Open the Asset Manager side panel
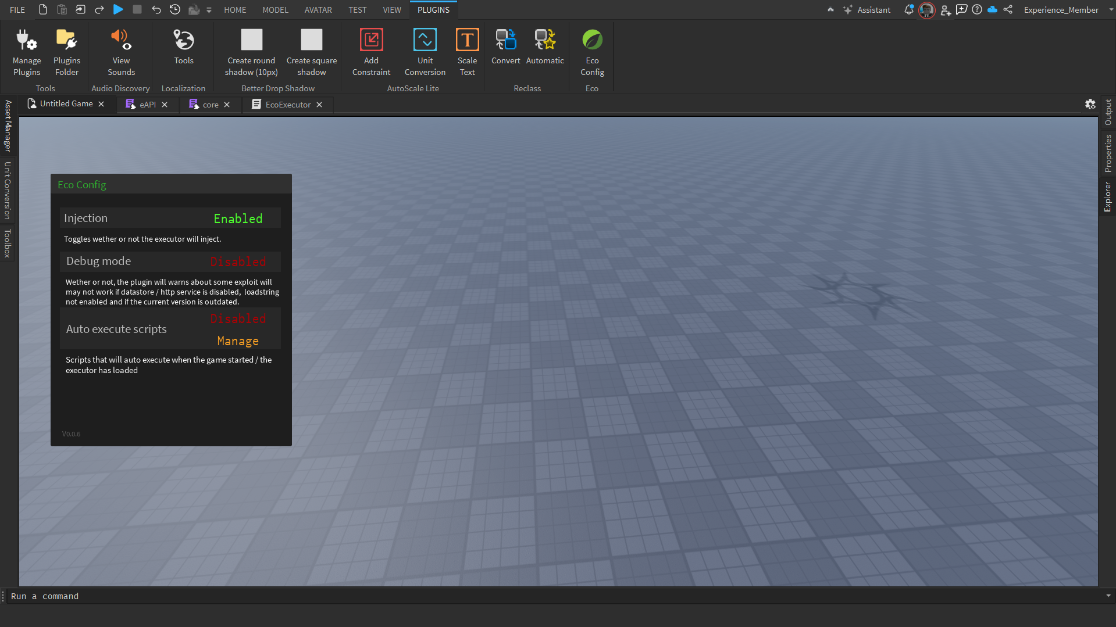The width and height of the screenshot is (1116, 627). (8, 126)
